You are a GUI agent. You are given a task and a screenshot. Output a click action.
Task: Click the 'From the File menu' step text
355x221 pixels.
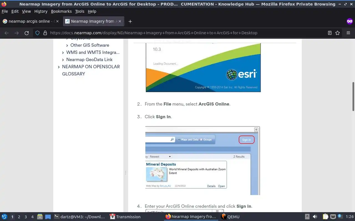(187, 104)
